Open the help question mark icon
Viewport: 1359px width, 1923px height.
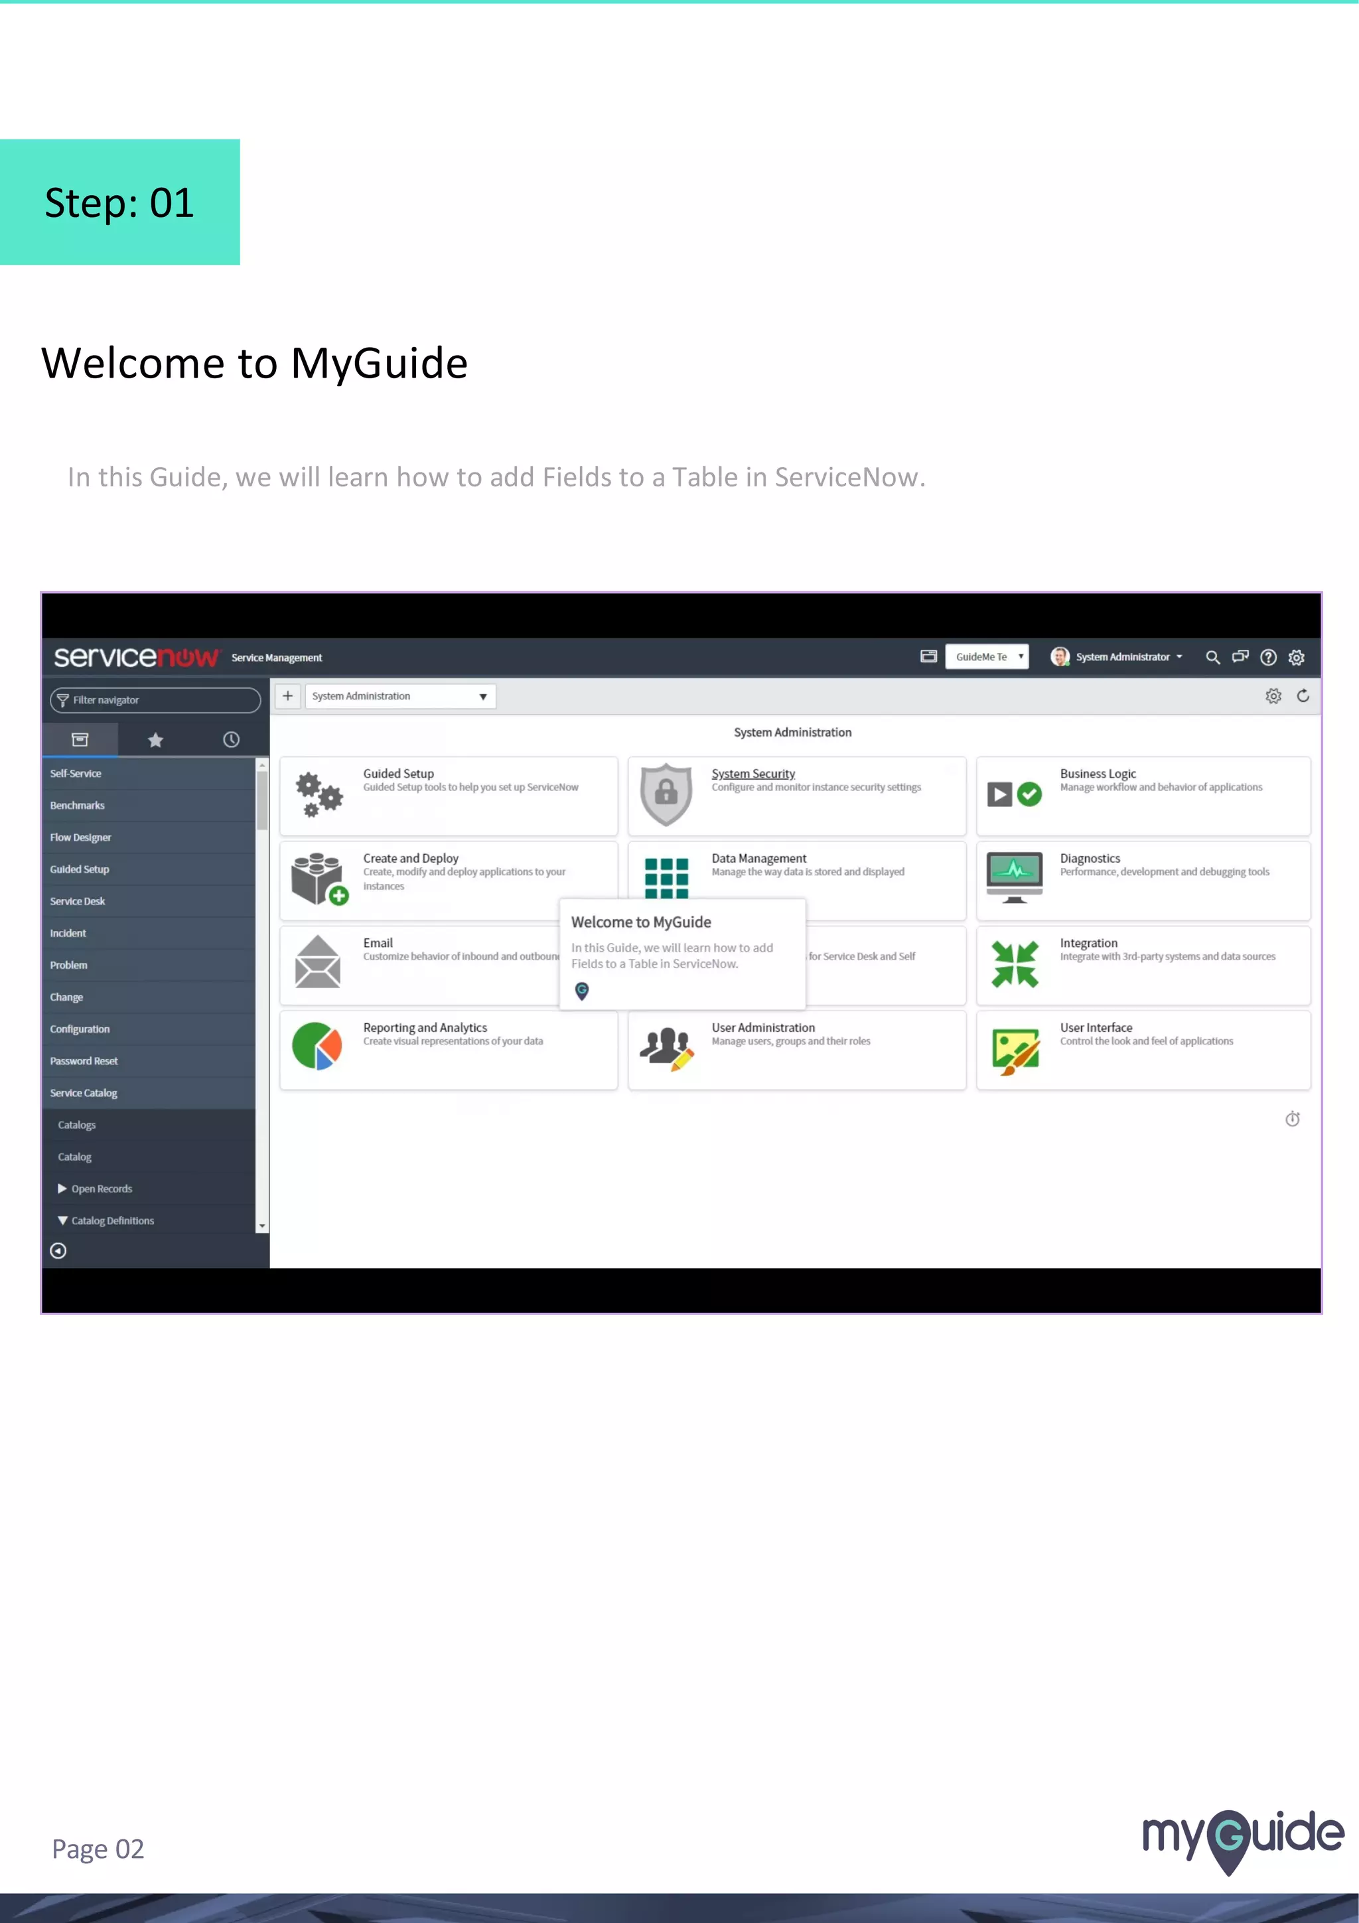[1267, 658]
